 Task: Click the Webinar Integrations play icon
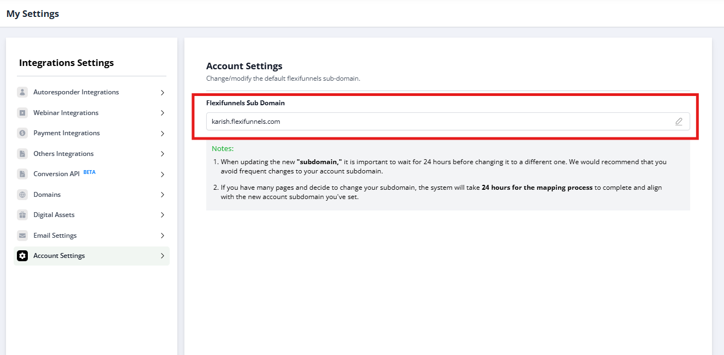point(22,113)
